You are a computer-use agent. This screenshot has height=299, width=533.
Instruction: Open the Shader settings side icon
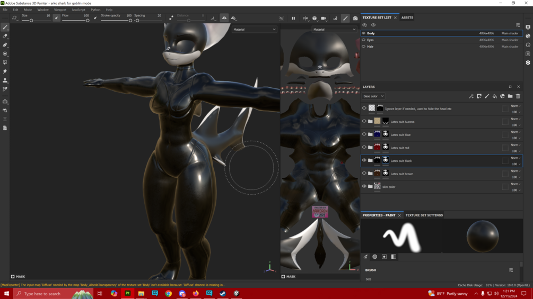(528, 36)
